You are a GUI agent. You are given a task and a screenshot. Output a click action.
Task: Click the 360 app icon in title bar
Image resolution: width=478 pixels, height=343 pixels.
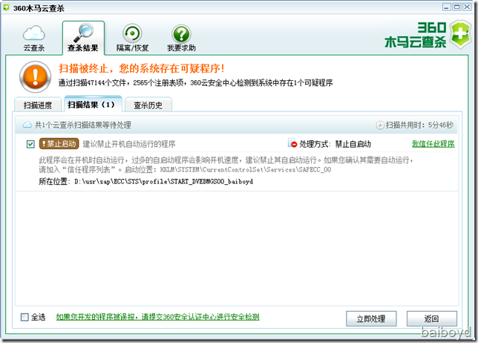pyautogui.click(x=6, y=7)
